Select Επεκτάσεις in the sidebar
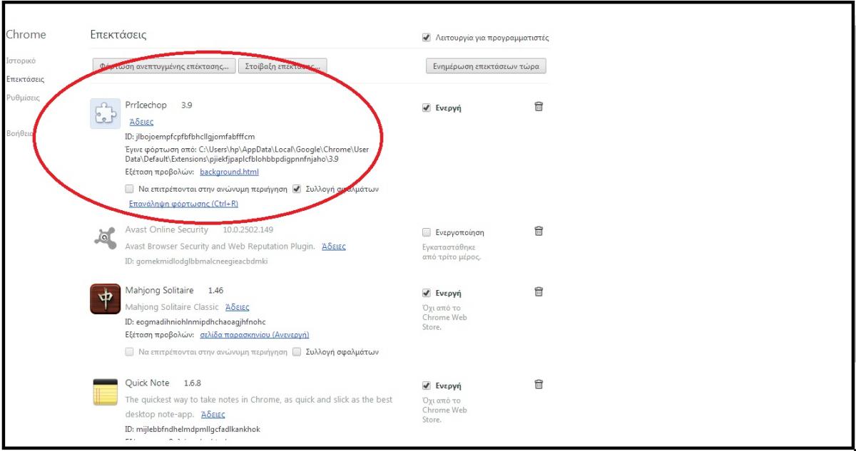 coord(25,79)
